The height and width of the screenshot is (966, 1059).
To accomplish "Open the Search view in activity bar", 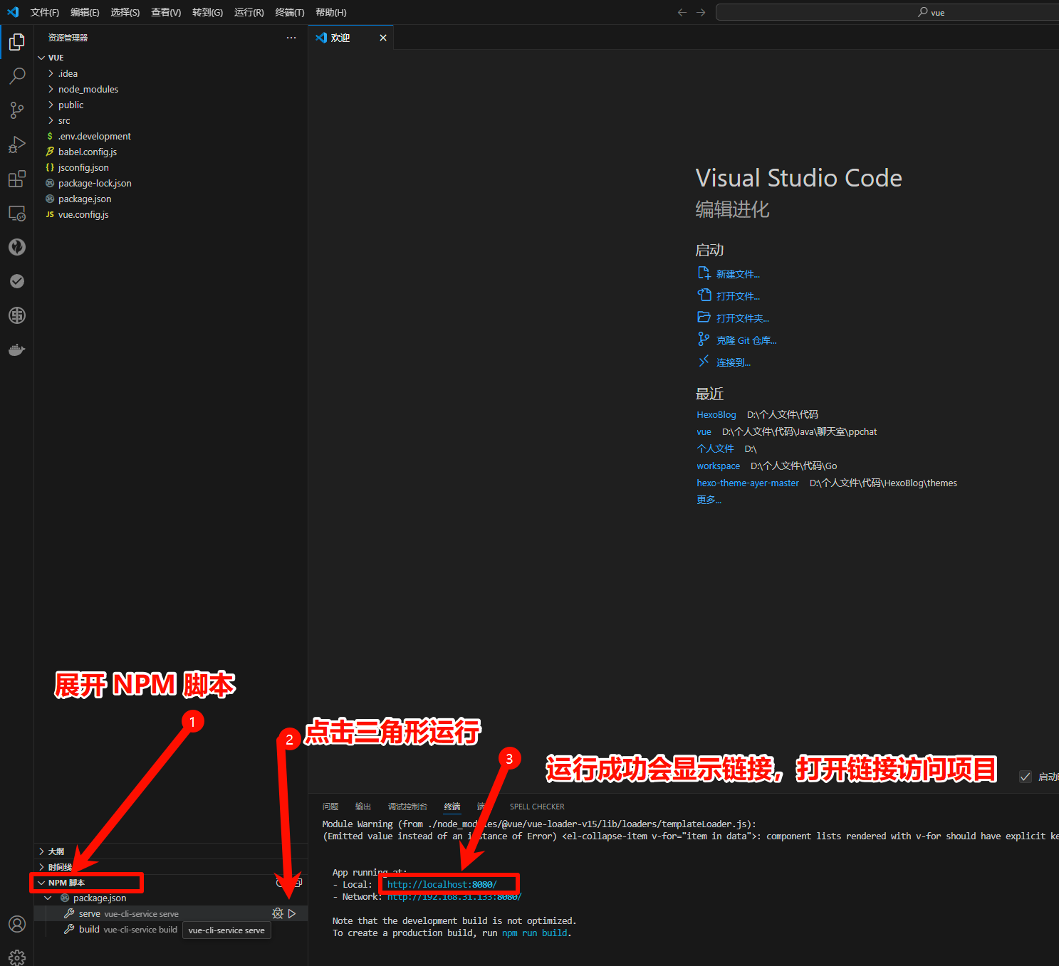I will 17,76.
